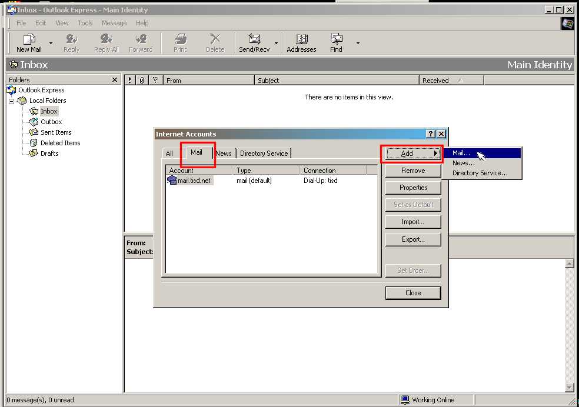This screenshot has width=579, height=407.
Task: Click the Remove button
Action: pyautogui.click(x=413, y=171)
